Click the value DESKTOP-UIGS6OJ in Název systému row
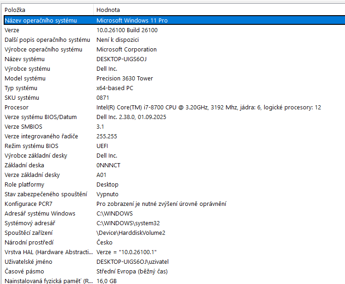This screenshot has height=284, width=345. [121, 59]
